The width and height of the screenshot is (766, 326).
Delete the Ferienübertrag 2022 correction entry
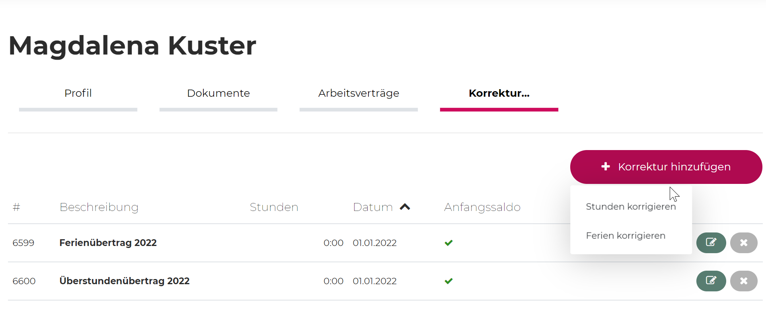pyautogui.click(x=743, y=242)
